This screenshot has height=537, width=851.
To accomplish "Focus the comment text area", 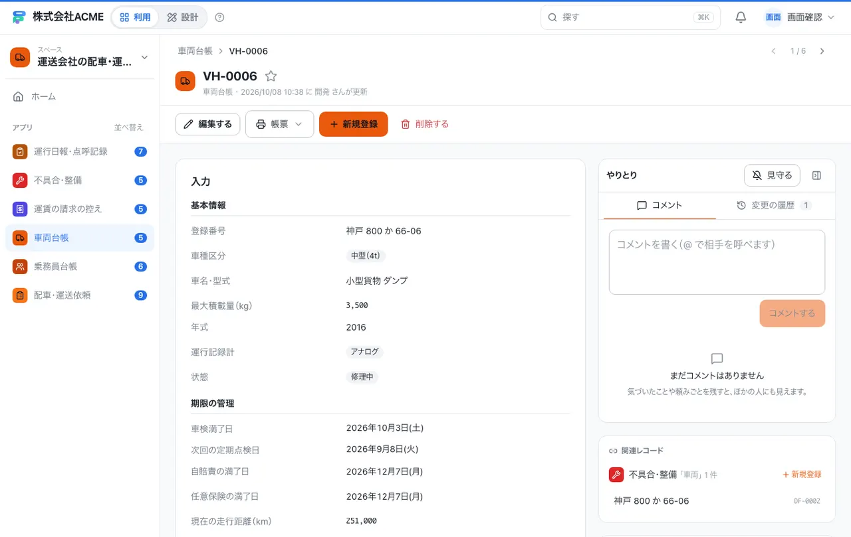I will coord(717,262).
